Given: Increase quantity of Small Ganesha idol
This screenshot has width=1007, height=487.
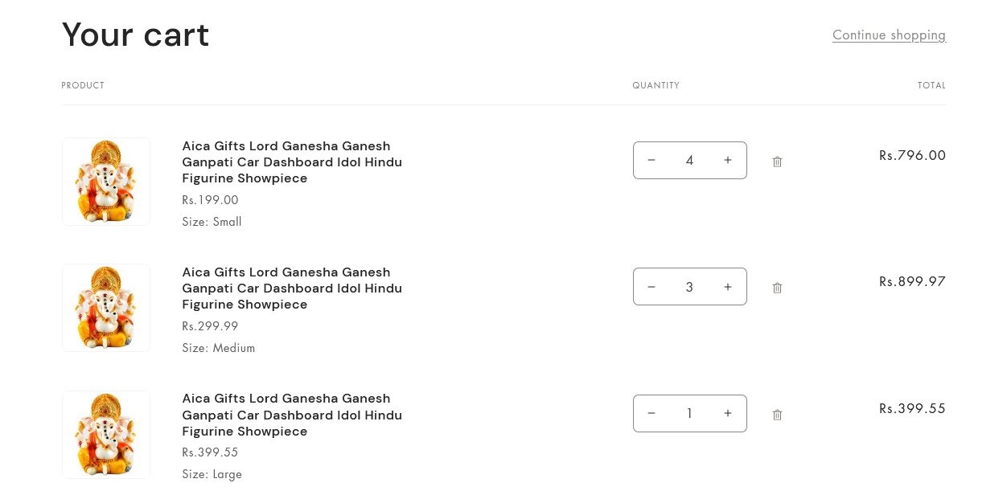Looking at the screenshot, I should [x=728, y=160].
